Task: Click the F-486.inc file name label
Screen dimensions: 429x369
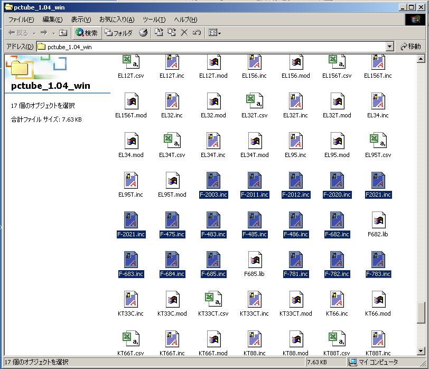Action: (x=296, y=234)
